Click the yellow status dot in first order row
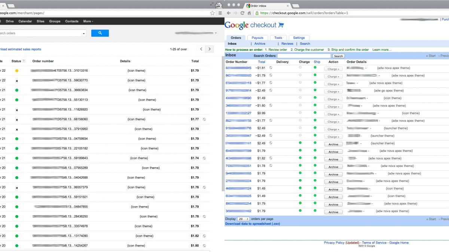This screenshot has width=449, height=252. click(17, 71)
